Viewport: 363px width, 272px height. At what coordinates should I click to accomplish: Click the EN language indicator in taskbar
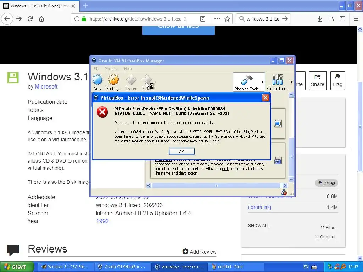pos(306,267)
